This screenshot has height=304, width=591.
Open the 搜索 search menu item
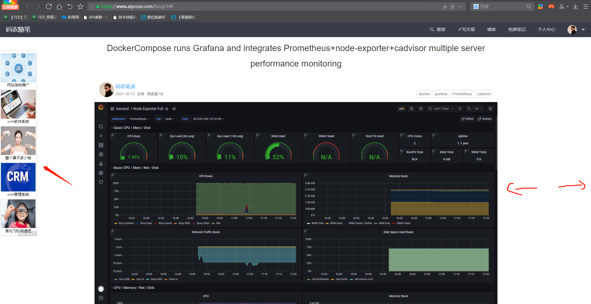pyautogui.click(x=438, y=29)
